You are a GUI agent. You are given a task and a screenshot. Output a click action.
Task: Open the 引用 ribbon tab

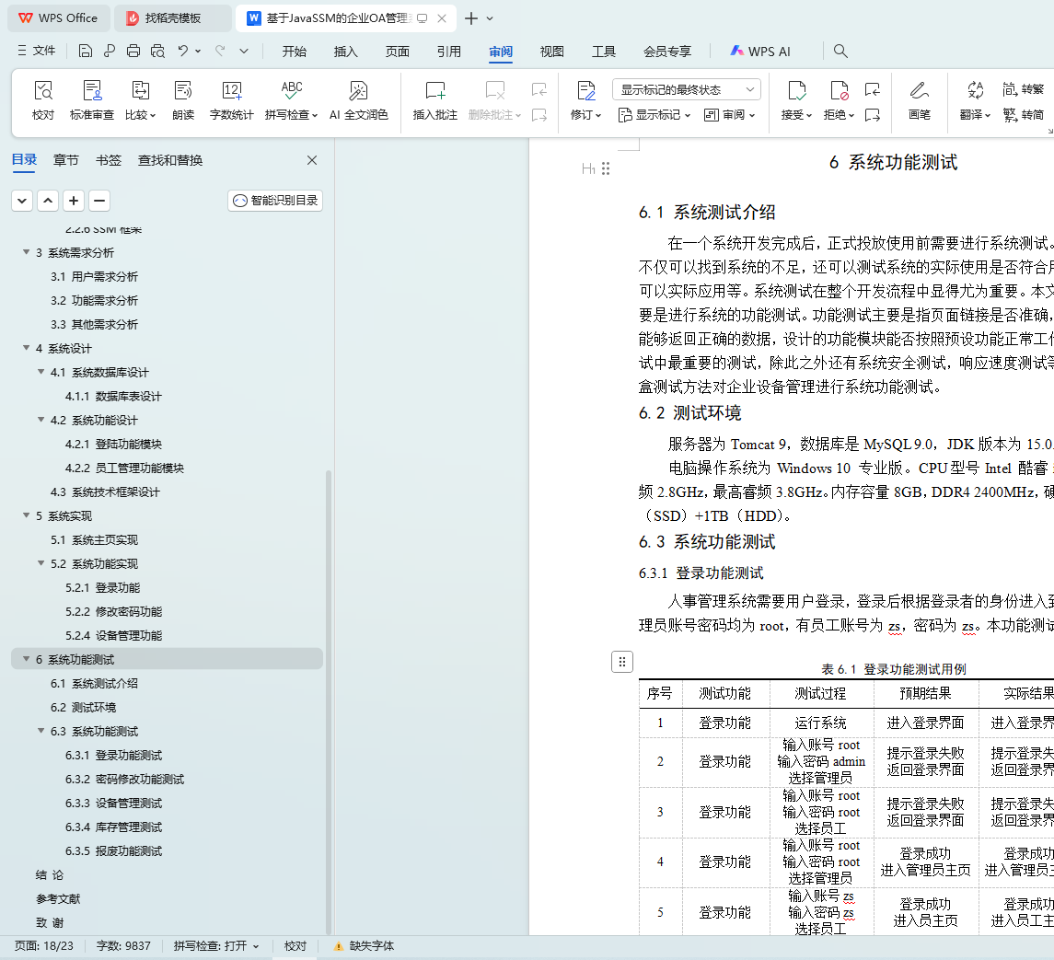449,52
